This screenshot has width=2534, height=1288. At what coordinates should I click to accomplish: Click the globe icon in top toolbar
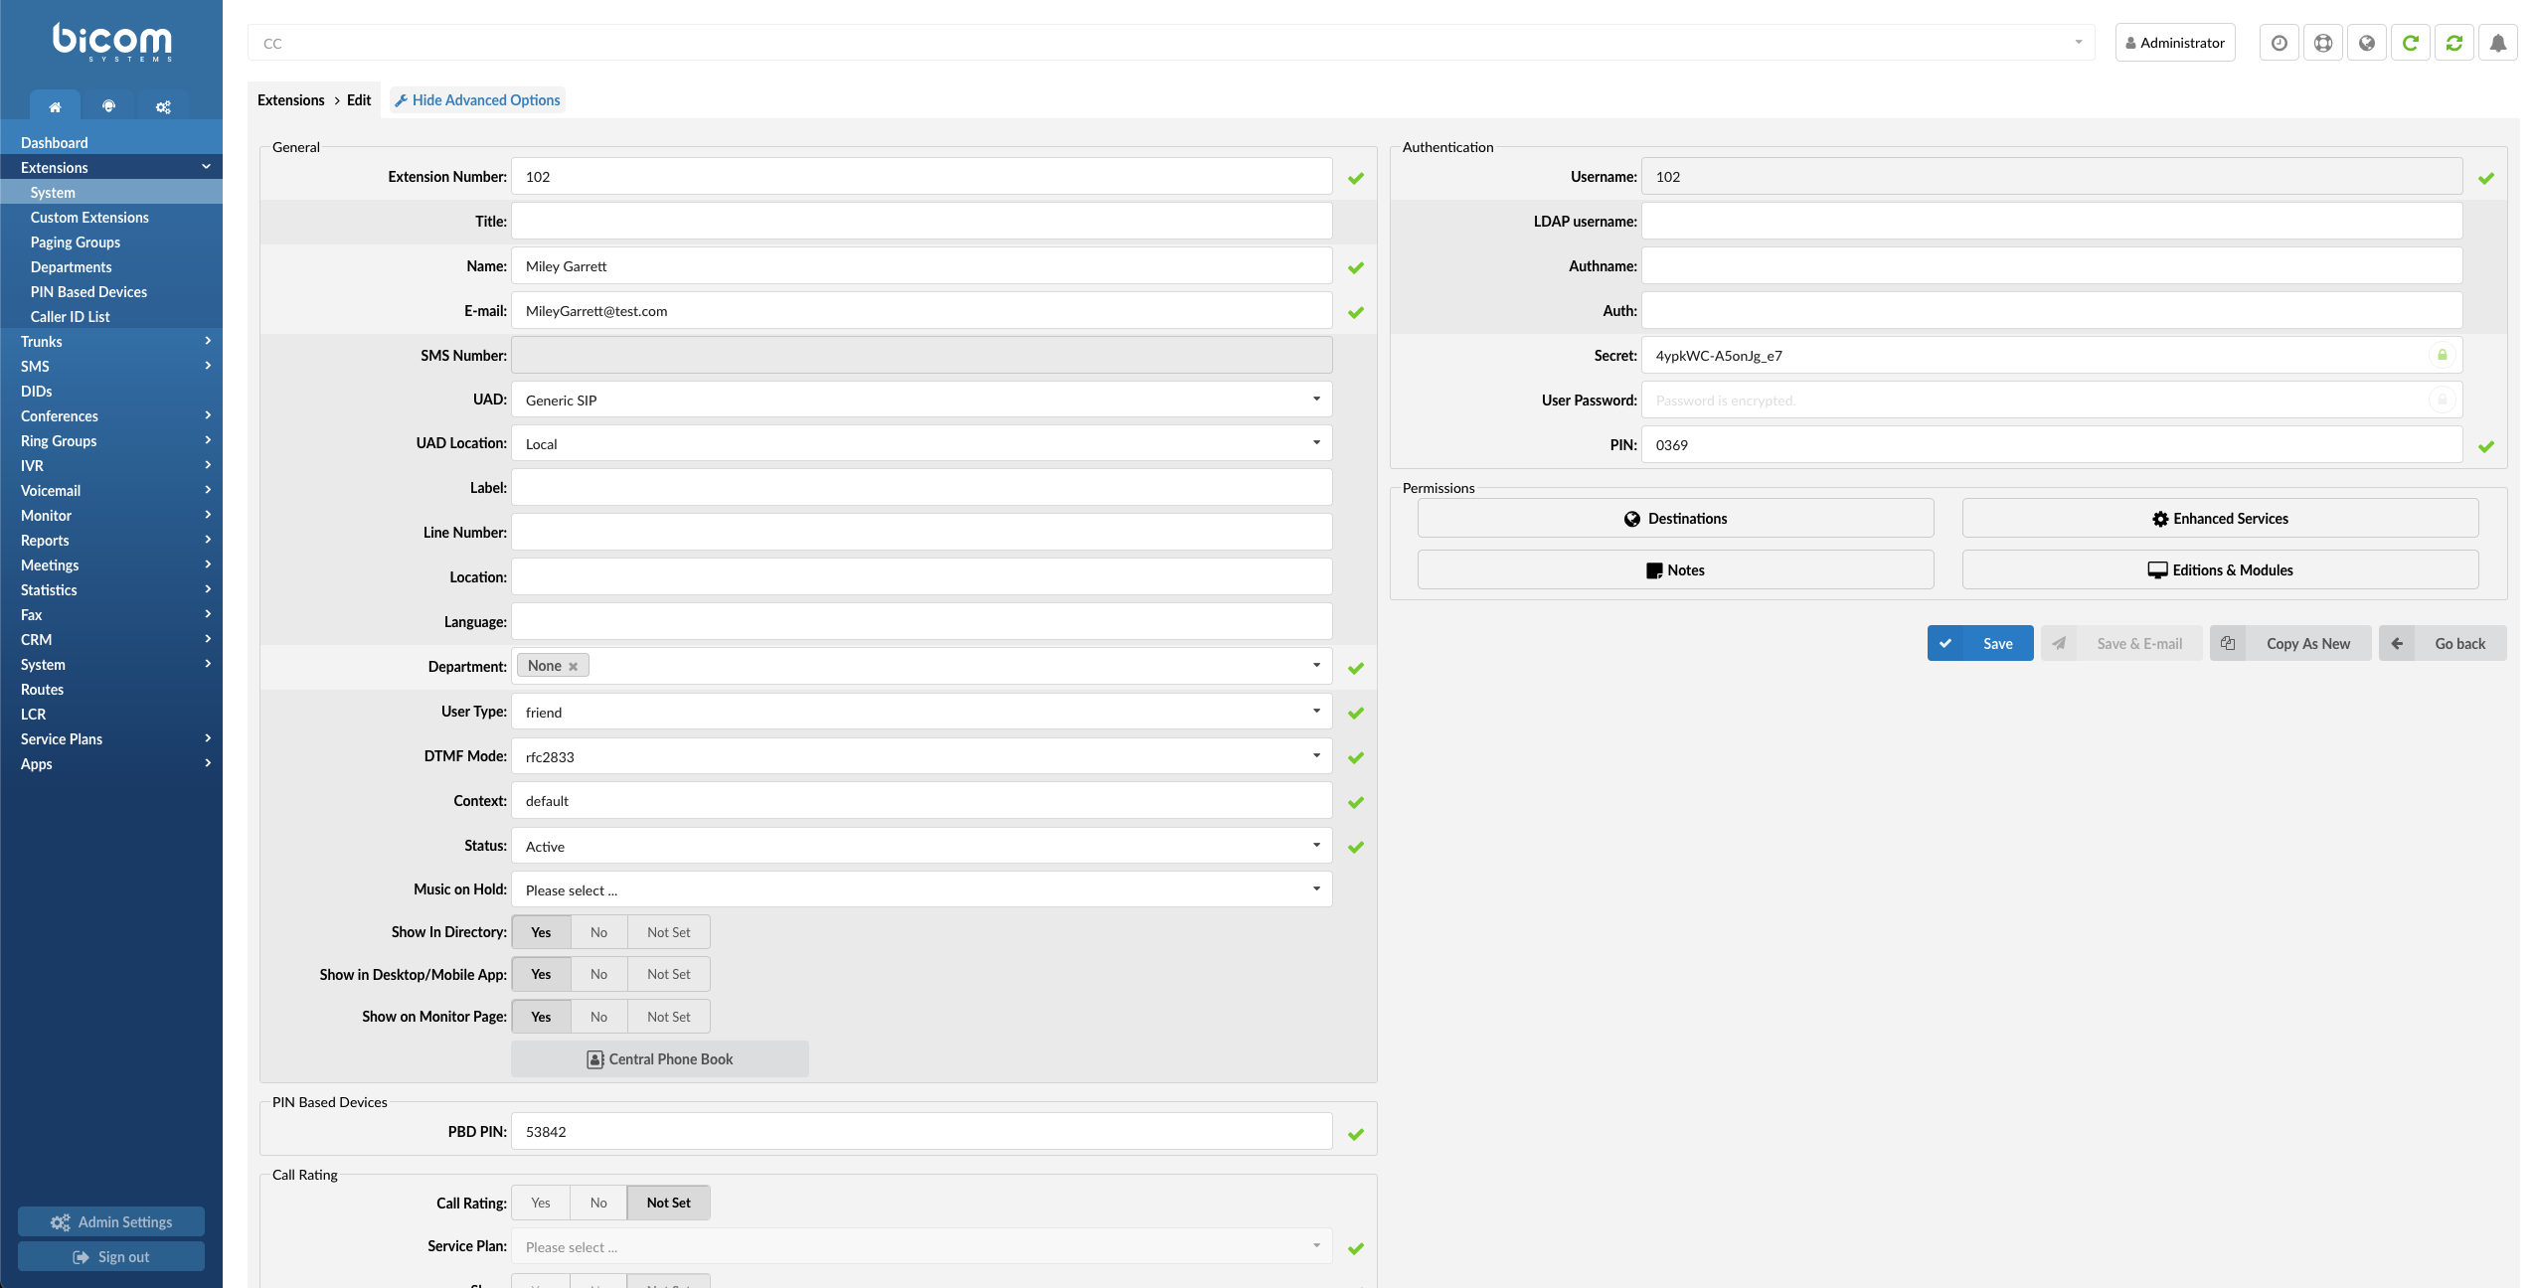coord(2366,43)
